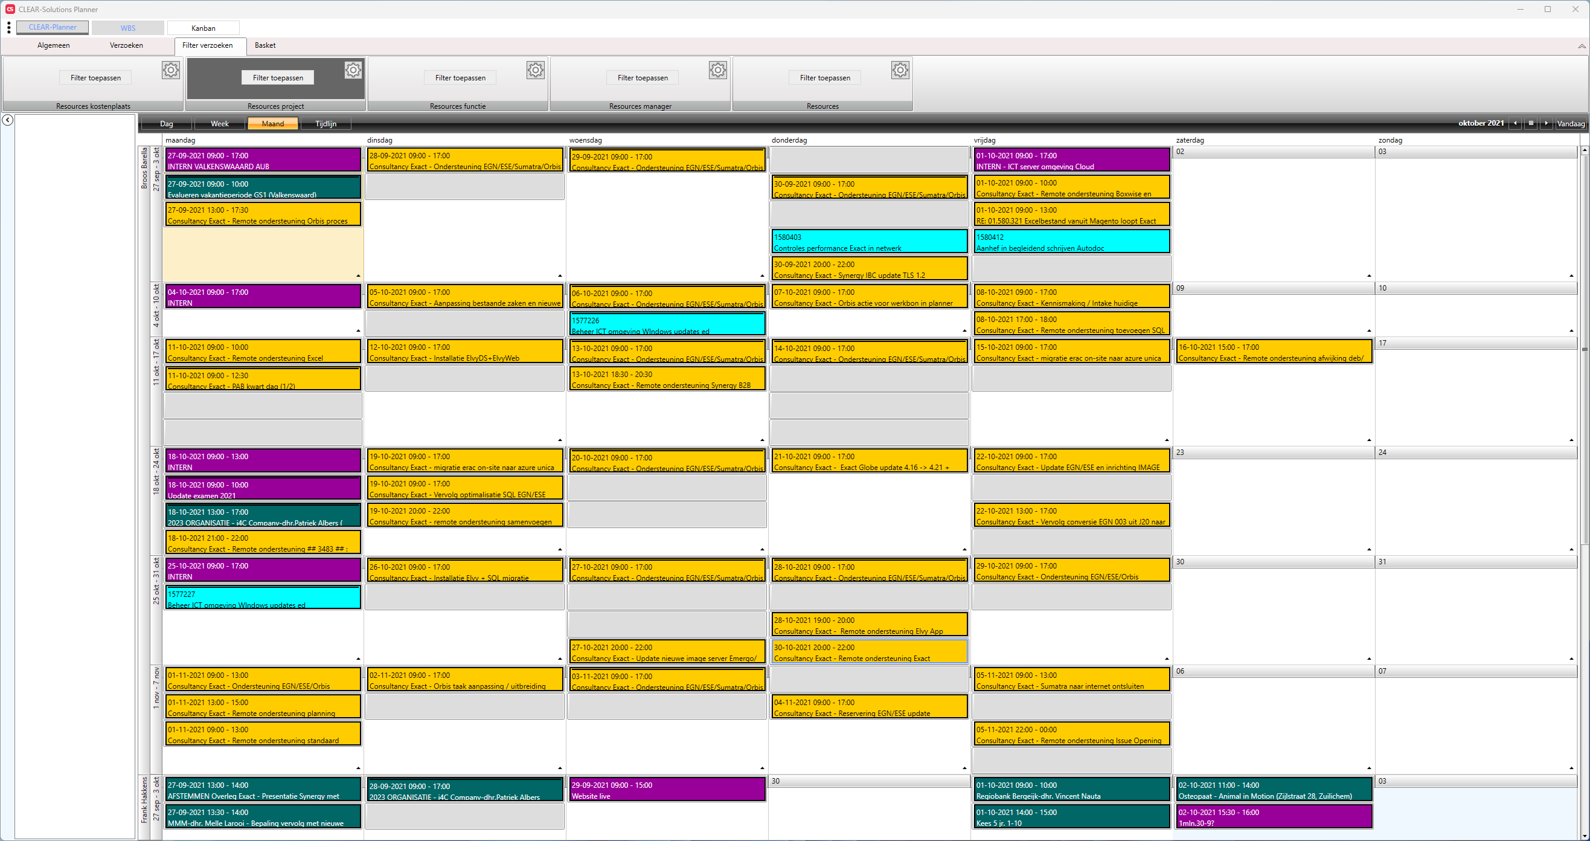Expand the Tuesday 19-10 cell arrow
Screen dimensions: 1590x841
(560, 550)
